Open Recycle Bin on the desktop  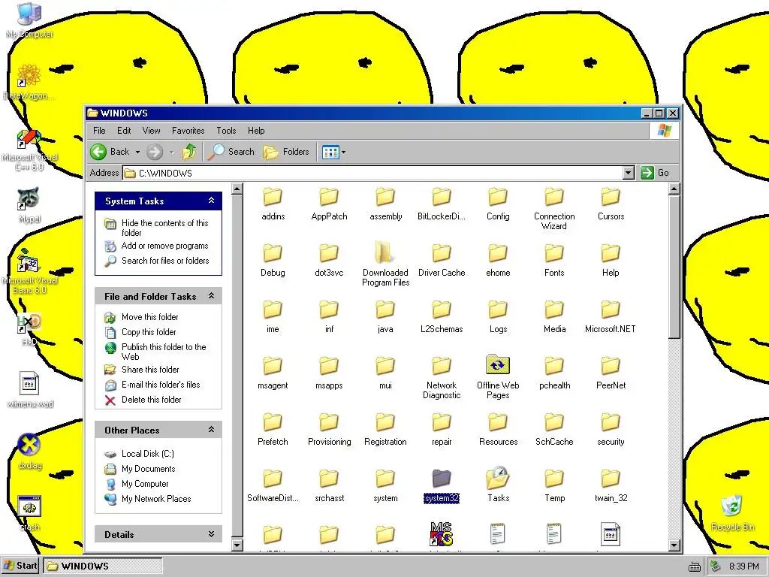click(x=732, y=512)
